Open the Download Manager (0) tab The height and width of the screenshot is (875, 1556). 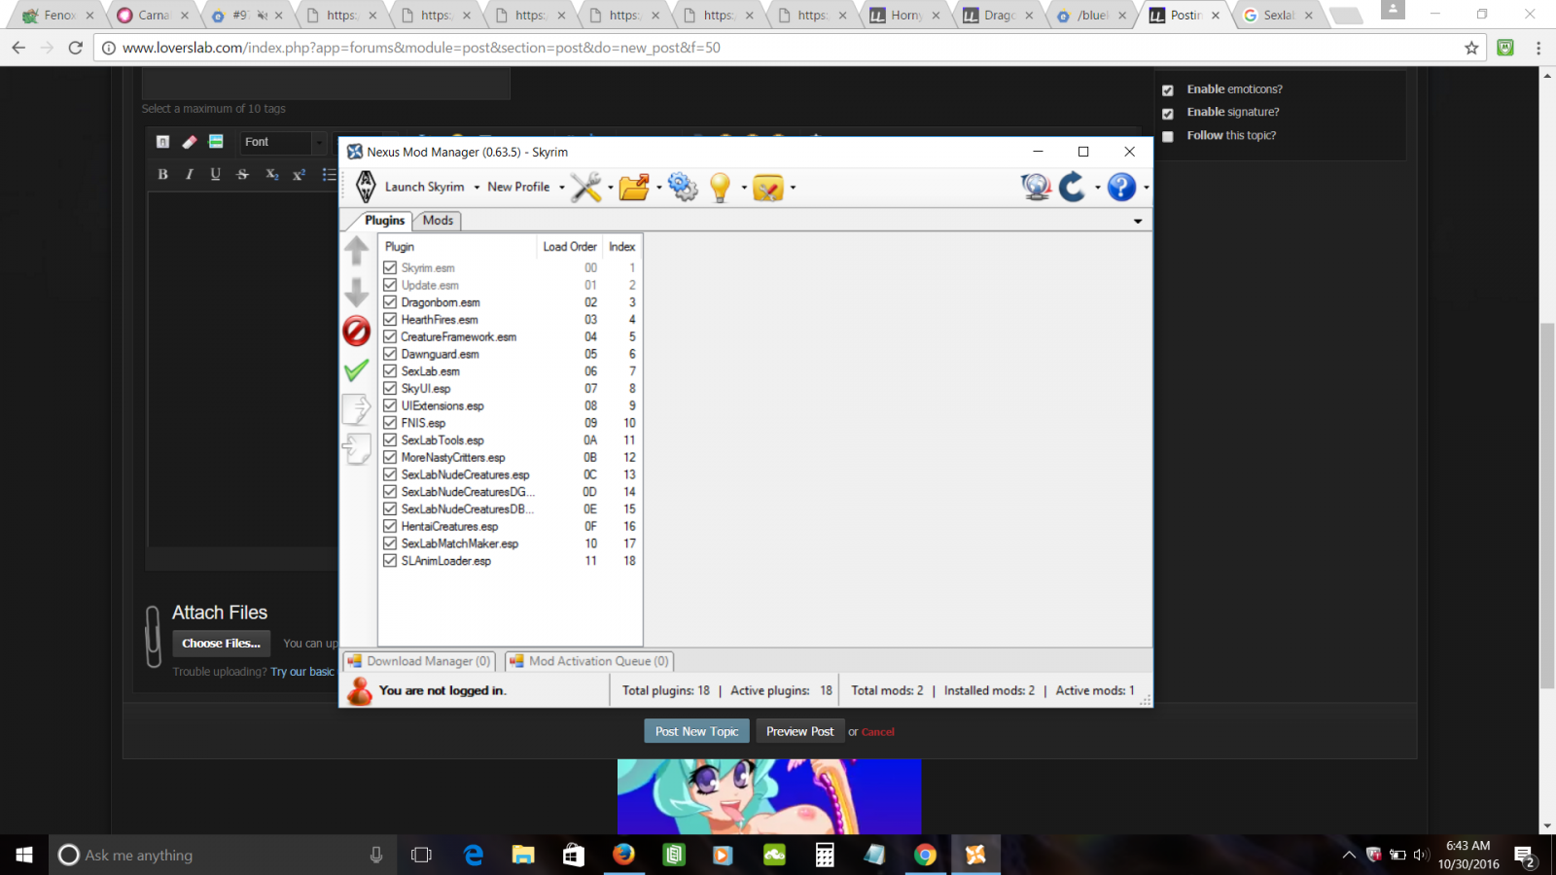420,661
